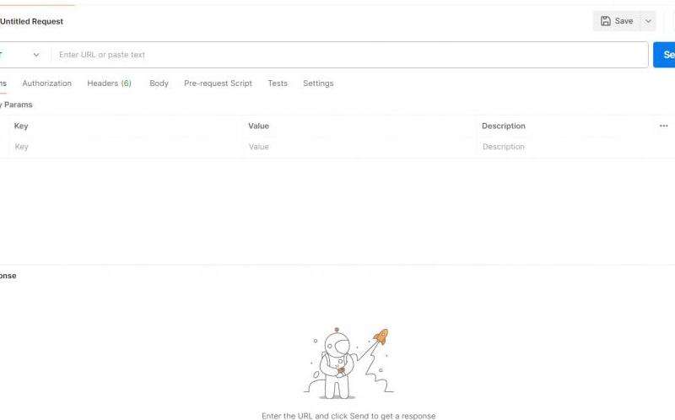
Task: Select the Body tab
Action: [159, 83]
